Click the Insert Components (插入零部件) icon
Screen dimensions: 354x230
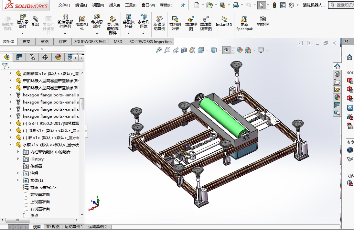tap(22, 21)
